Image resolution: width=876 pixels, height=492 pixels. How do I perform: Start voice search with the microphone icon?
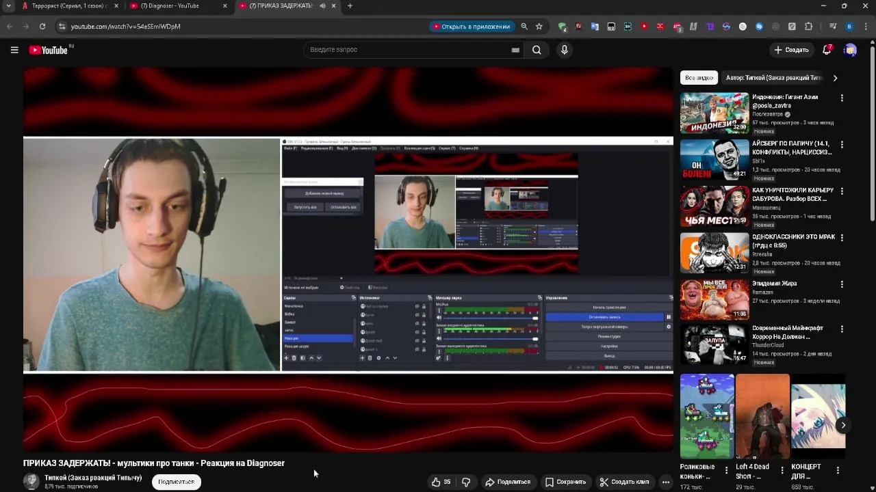point(564,50)
